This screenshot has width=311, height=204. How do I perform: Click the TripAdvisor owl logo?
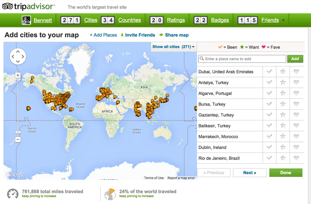(x=7, y=7)
